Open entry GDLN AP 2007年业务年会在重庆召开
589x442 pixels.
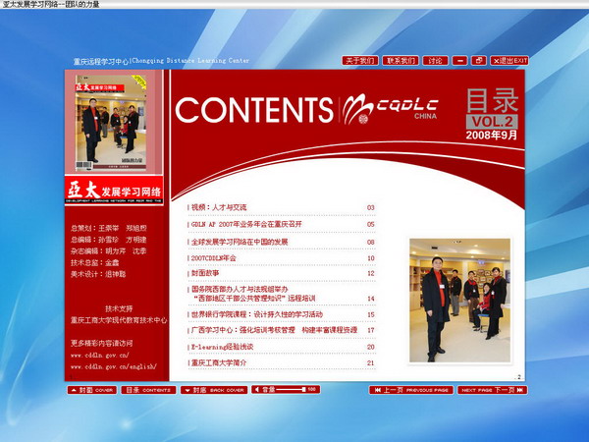click(246, 224)
